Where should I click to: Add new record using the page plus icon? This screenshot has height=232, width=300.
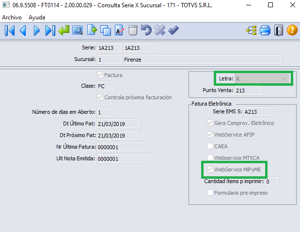point(92,30)
